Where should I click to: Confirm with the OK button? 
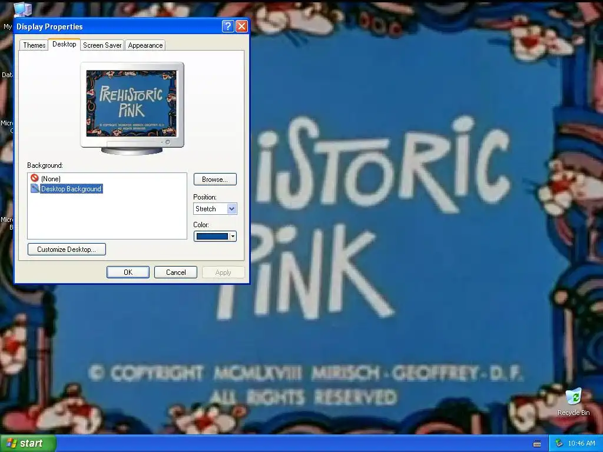point(128,272)
